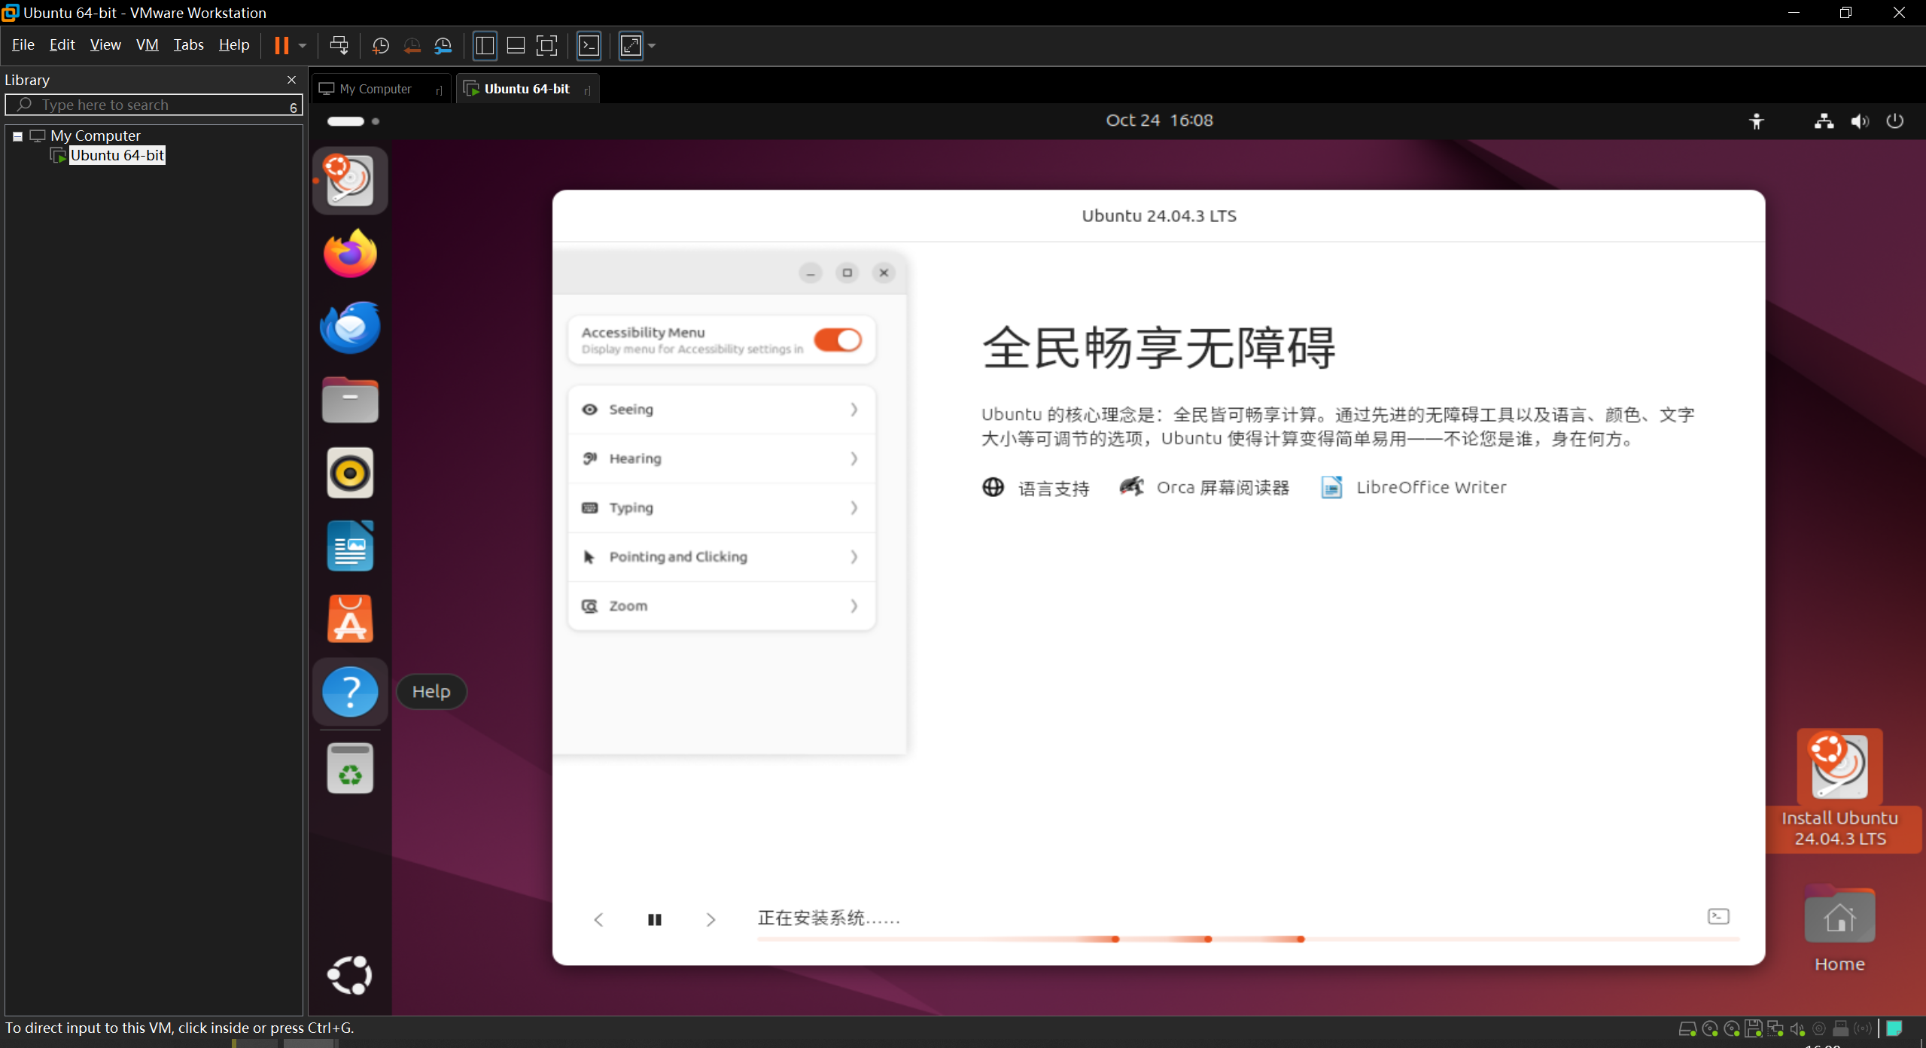Viewport: 1926px width, 1048px height.
Task: Click the installation progress bar
Action: pyautogui.click(x=1248, y=939)
